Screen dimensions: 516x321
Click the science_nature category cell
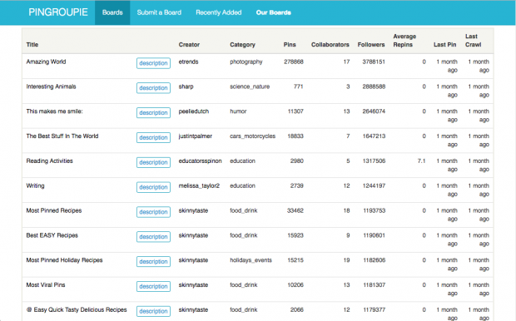(x=250, y=86)
